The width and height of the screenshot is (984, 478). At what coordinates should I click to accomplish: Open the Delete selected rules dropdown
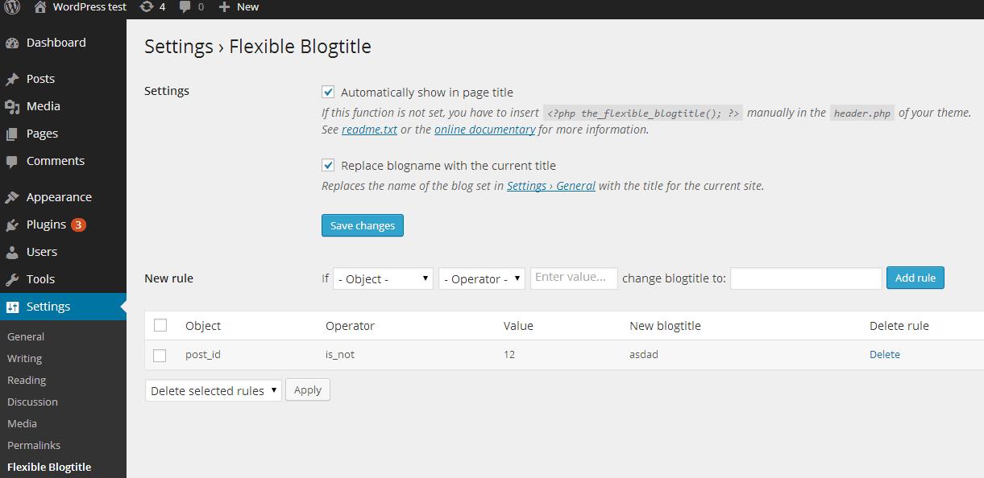[214, 390]
